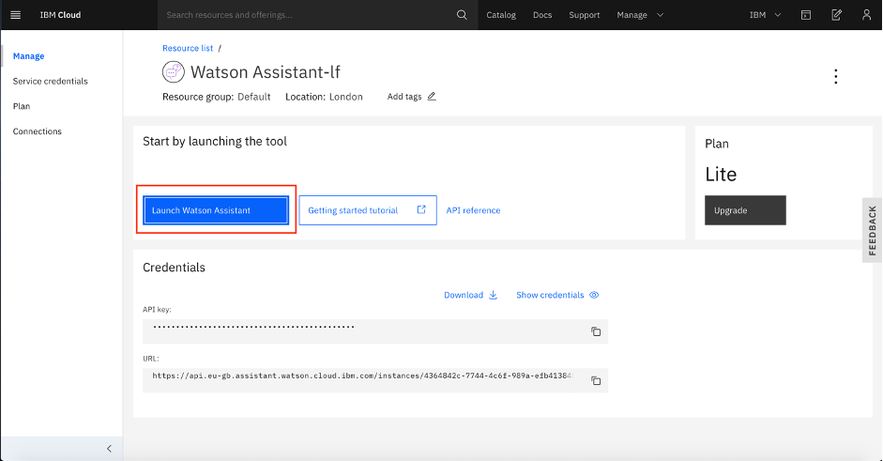Click the Lite plan name
The width and height of the screenshot is (883, 461).
(721, 174)
